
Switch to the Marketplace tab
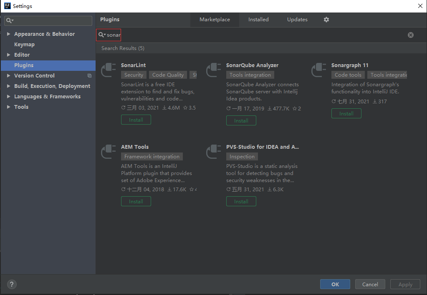tap(215, 20)
